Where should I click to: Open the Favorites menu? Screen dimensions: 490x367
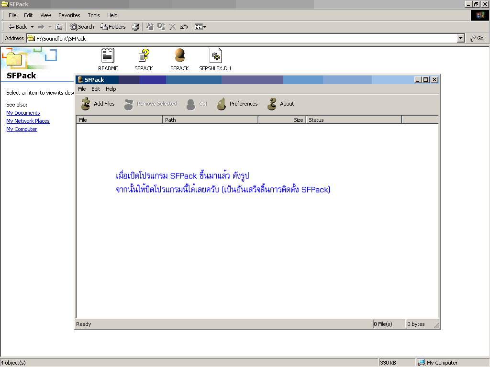[x=69, y=15]
